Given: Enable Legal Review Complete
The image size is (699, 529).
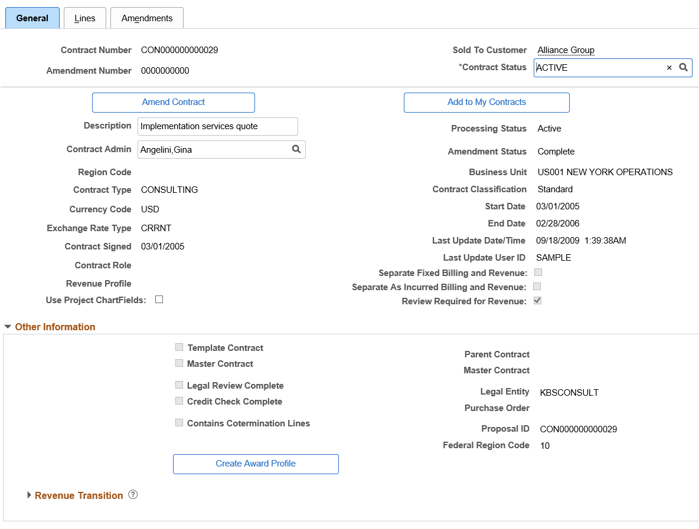Looking at the screenshot, I should click(179, 385).
